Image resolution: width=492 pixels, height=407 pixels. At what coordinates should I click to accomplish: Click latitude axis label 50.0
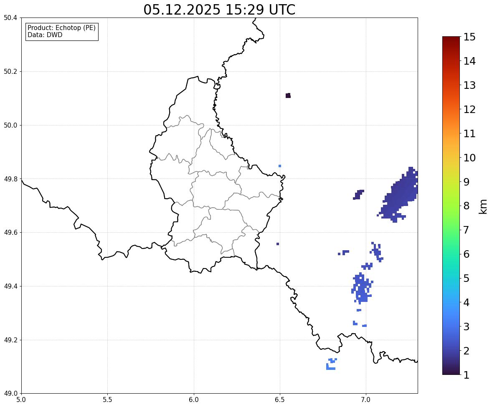tap(10, 126)
